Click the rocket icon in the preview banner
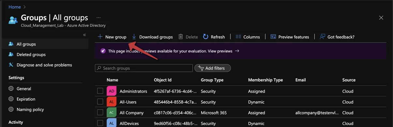Viewport: 393px width, 127px height. click(103, 51)
